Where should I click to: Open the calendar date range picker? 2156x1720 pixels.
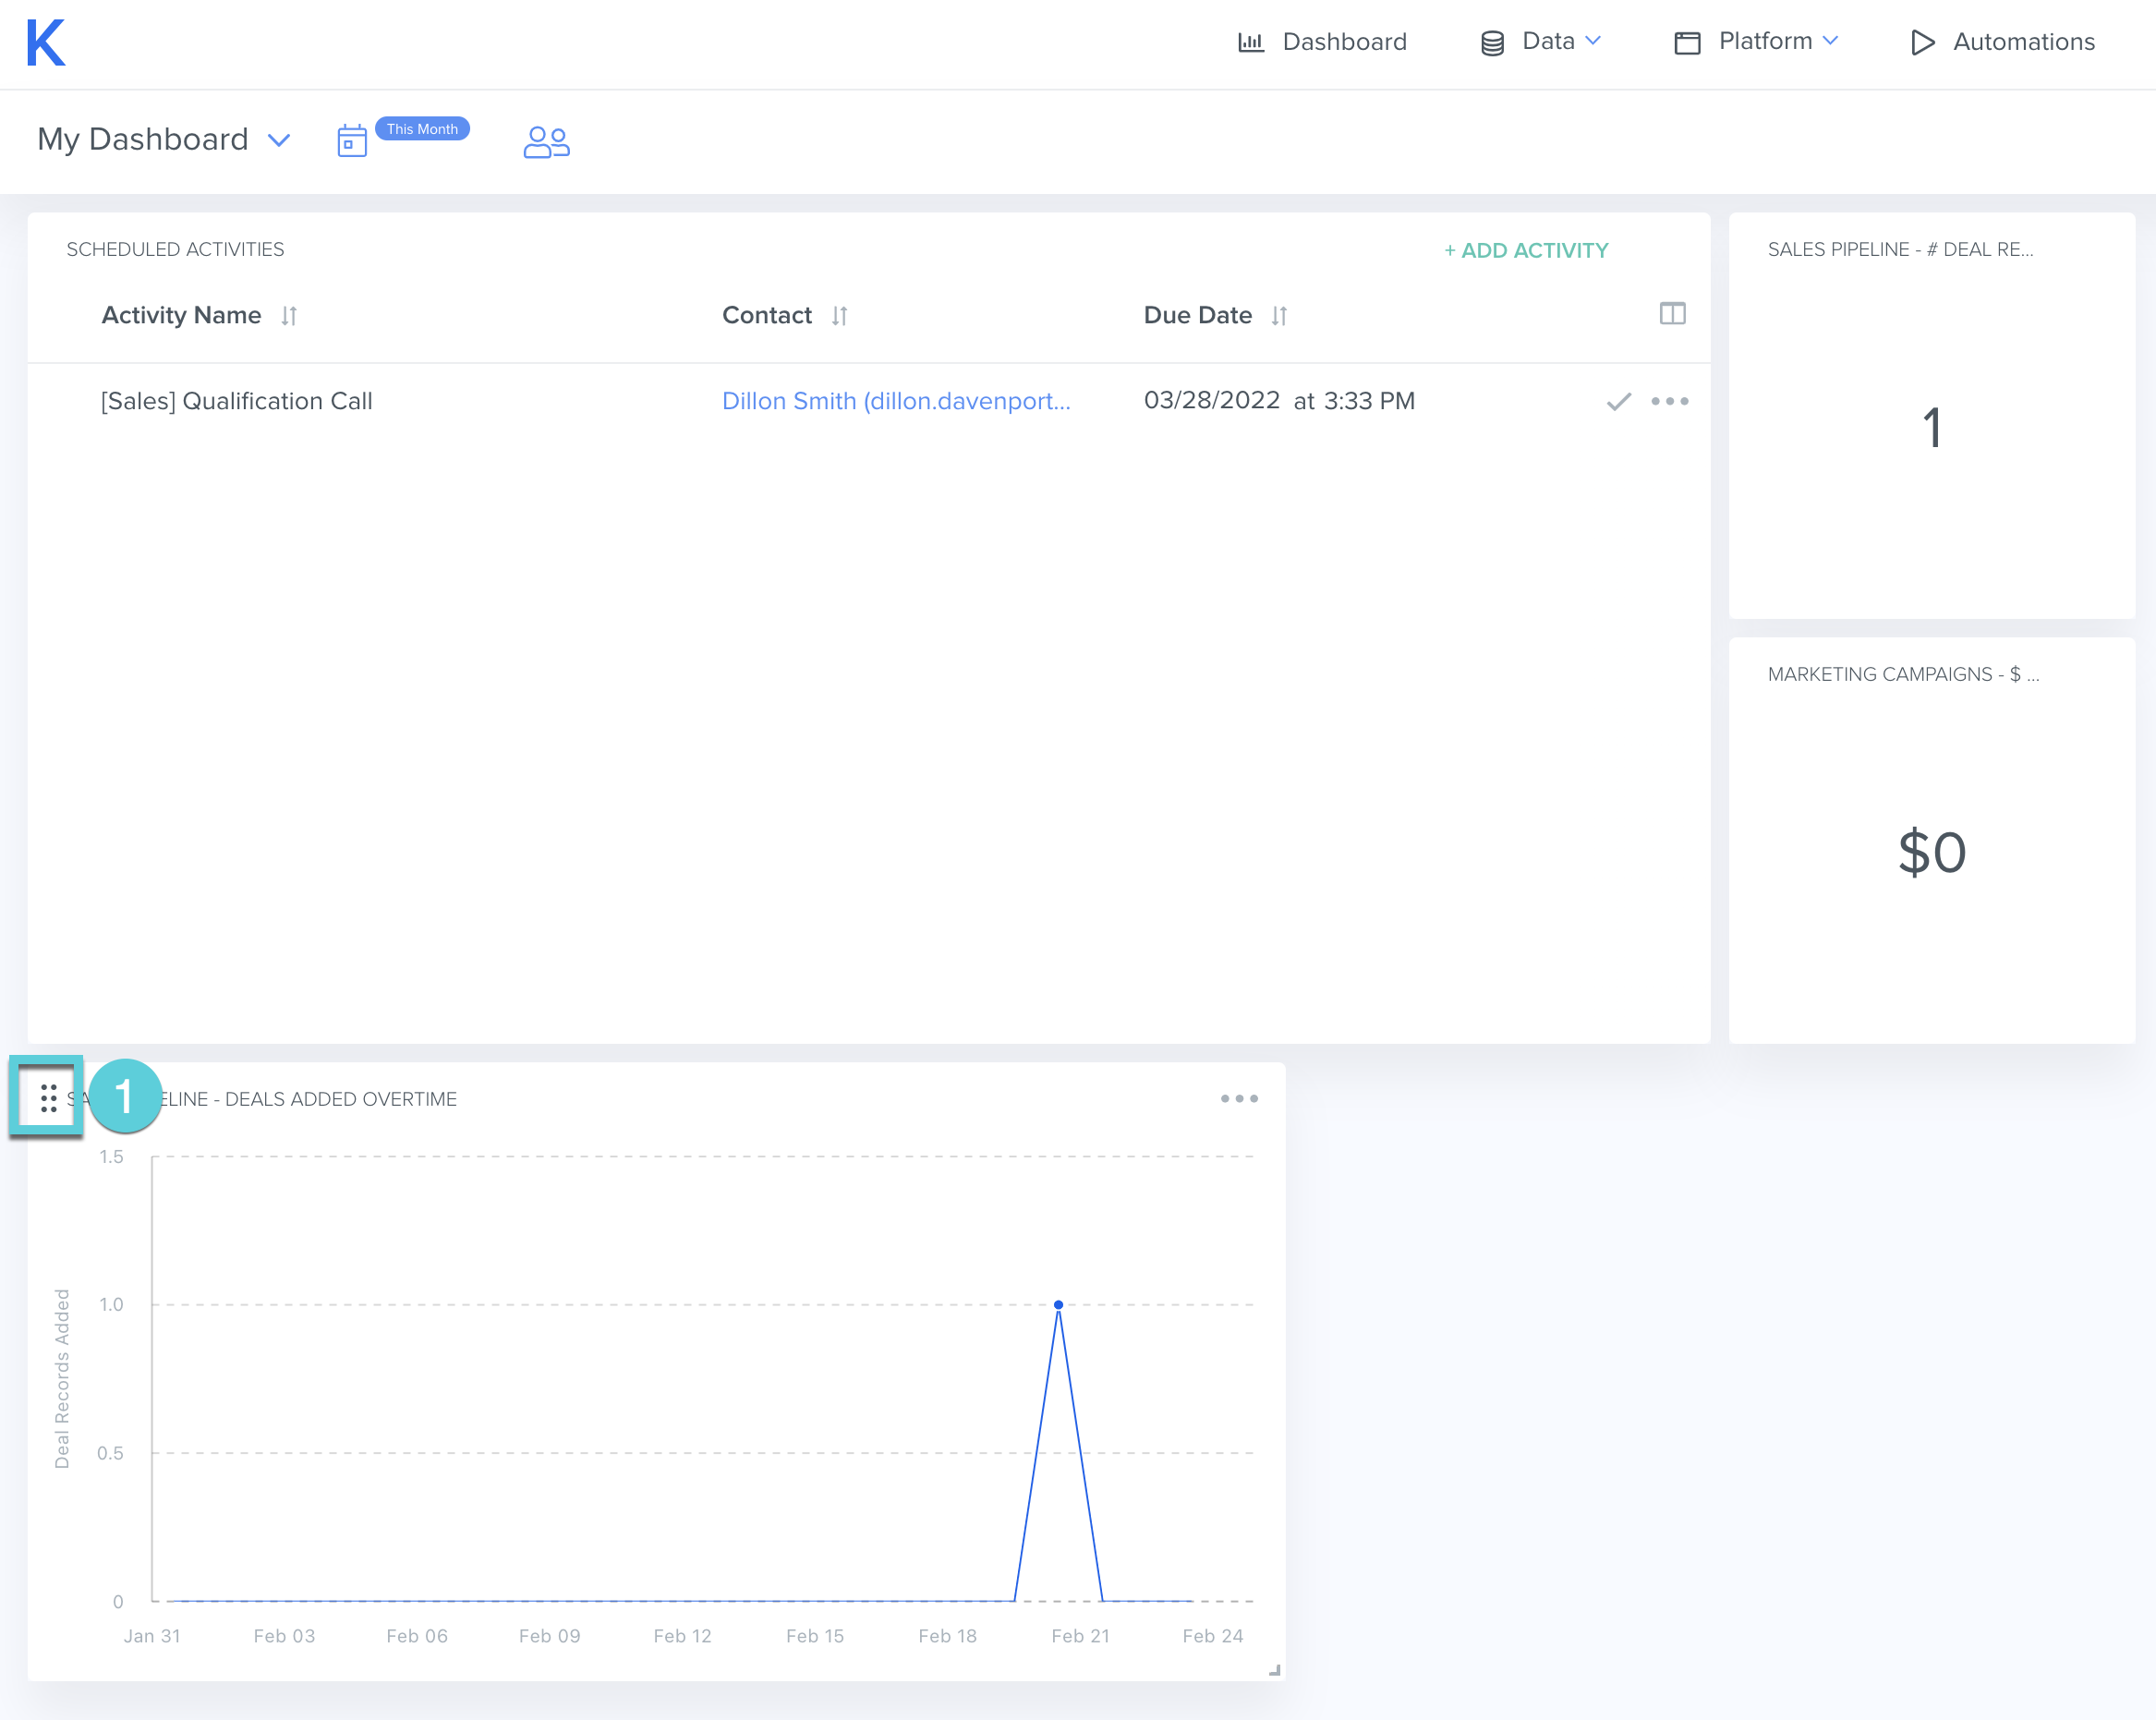(352, 141)
